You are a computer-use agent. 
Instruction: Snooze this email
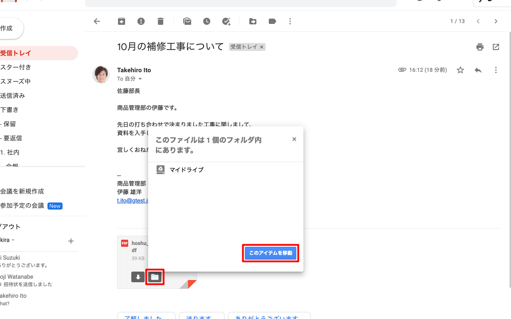[207, 21]
